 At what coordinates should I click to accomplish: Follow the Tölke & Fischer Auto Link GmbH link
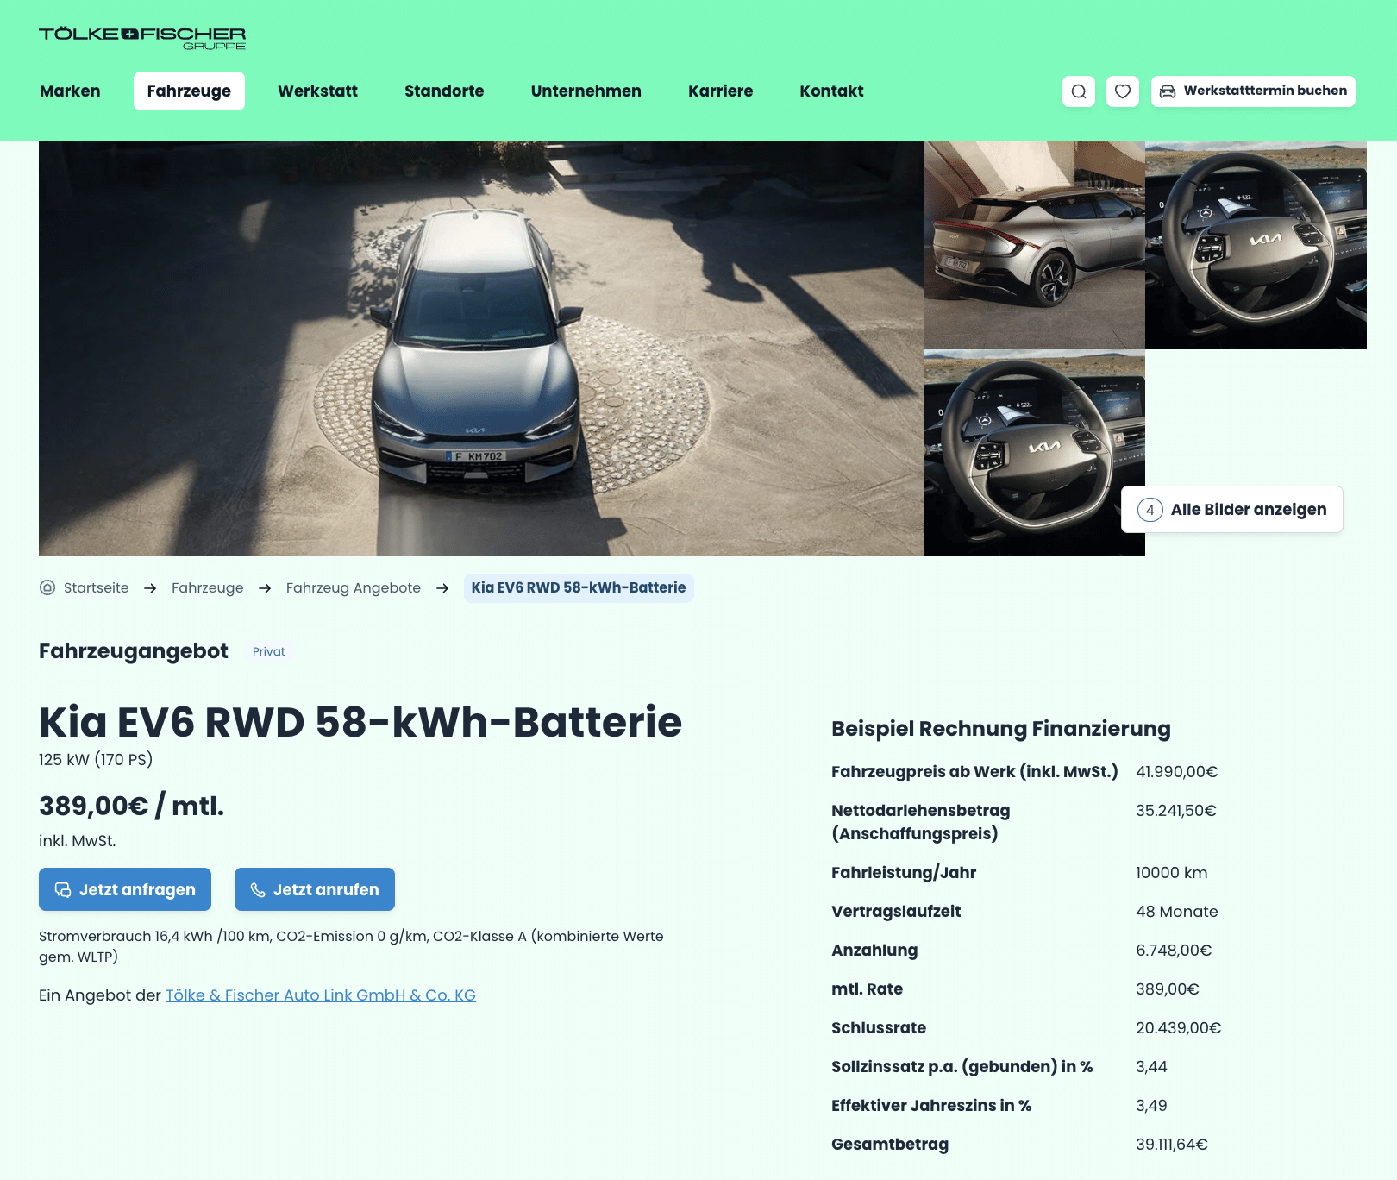321,995
